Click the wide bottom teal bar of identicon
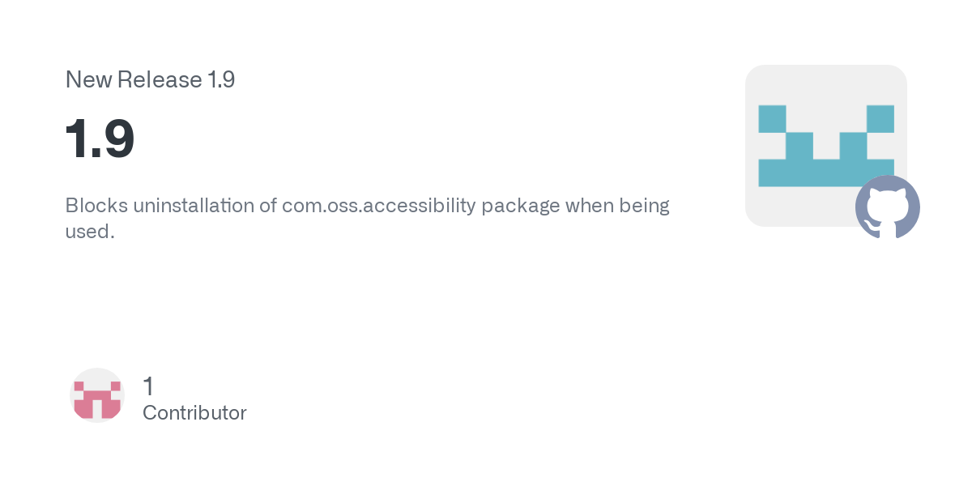Viewport: 972px width, 486px height. [826, 173]
